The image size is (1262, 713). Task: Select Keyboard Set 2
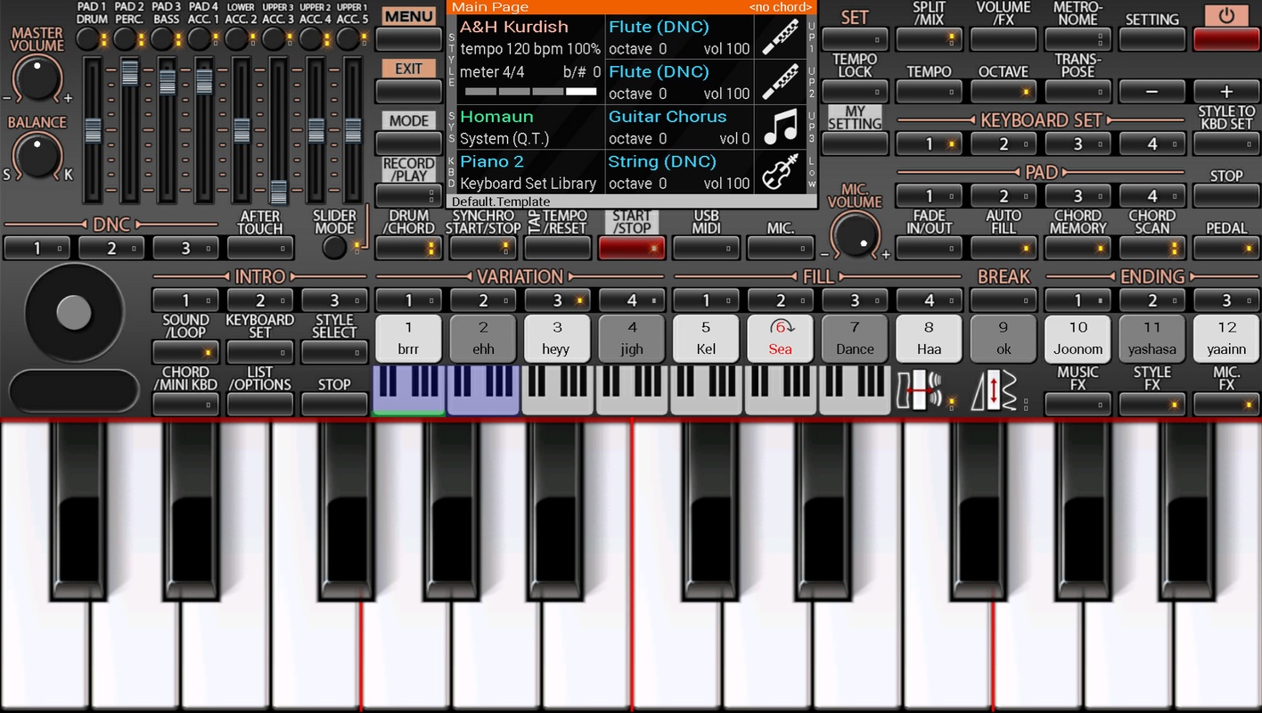point(1004,143)
